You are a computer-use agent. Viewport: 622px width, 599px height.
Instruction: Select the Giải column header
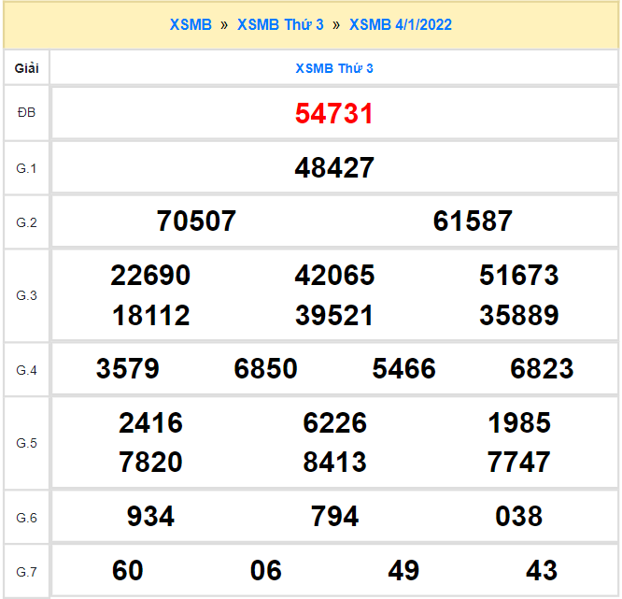click(x=26, y=68)
